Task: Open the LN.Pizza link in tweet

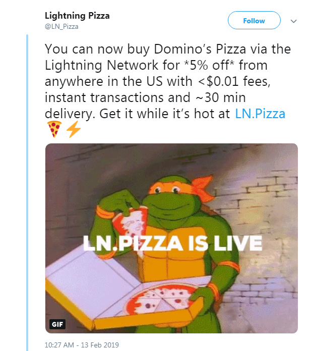Action: click(x=260, y=113)
